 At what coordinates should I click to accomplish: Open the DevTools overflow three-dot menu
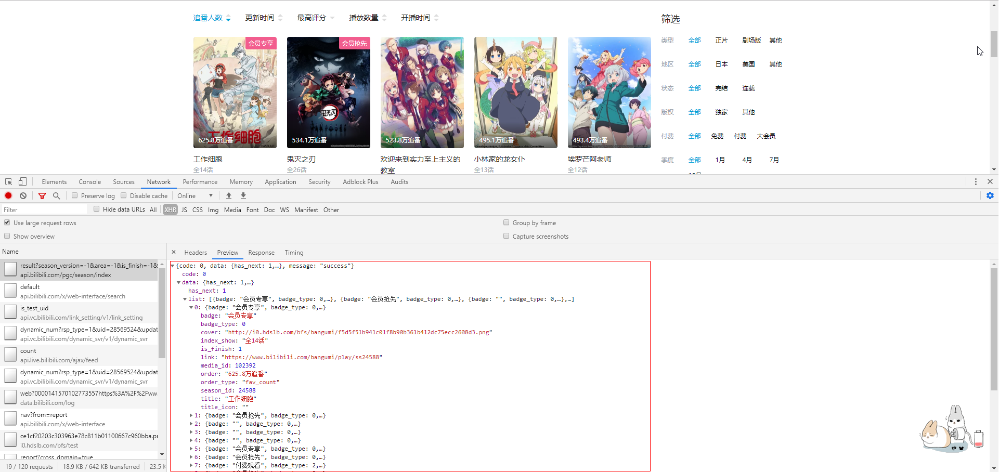[976, 181]
